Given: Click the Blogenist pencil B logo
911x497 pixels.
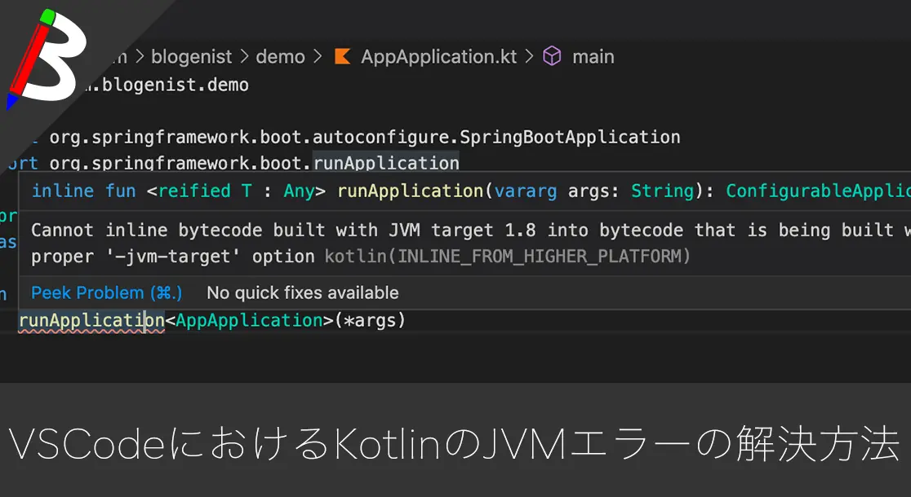Looking at the screenshot, I should click(x=47, y=58).
